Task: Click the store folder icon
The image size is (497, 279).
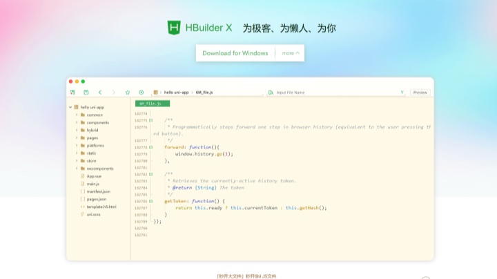Action: 83,161
